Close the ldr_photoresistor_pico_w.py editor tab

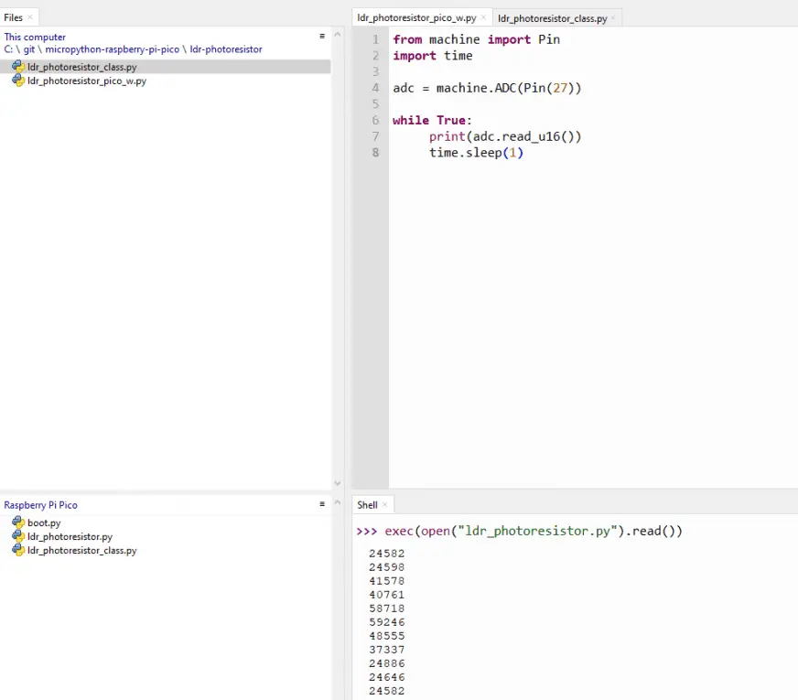point(484,17)
